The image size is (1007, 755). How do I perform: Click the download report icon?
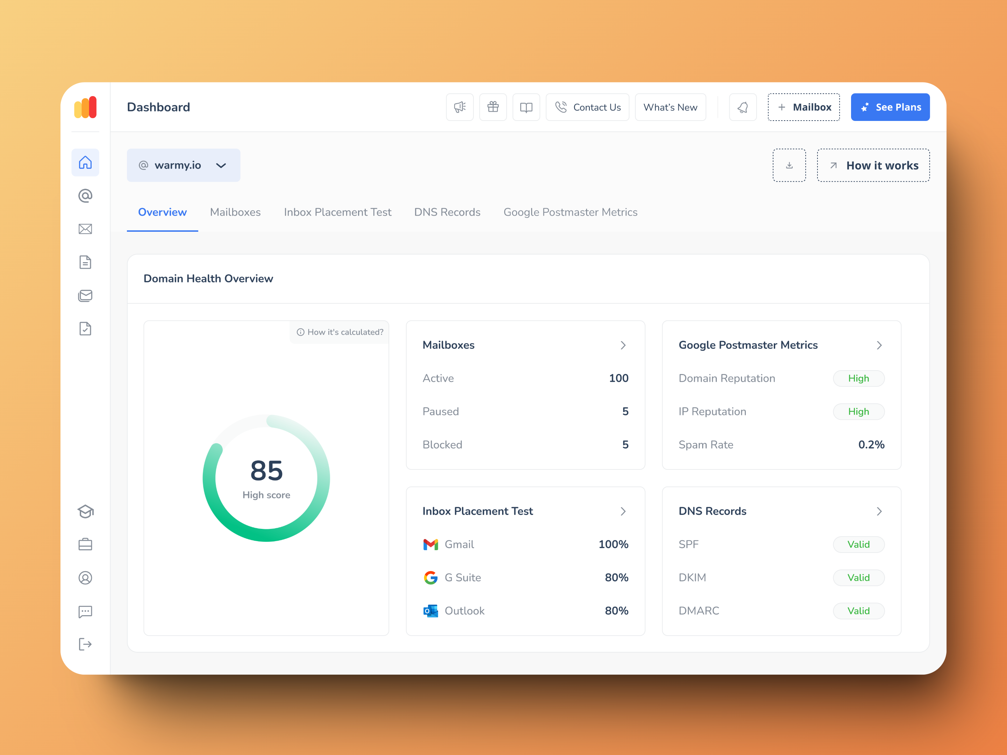pos(789,165)
